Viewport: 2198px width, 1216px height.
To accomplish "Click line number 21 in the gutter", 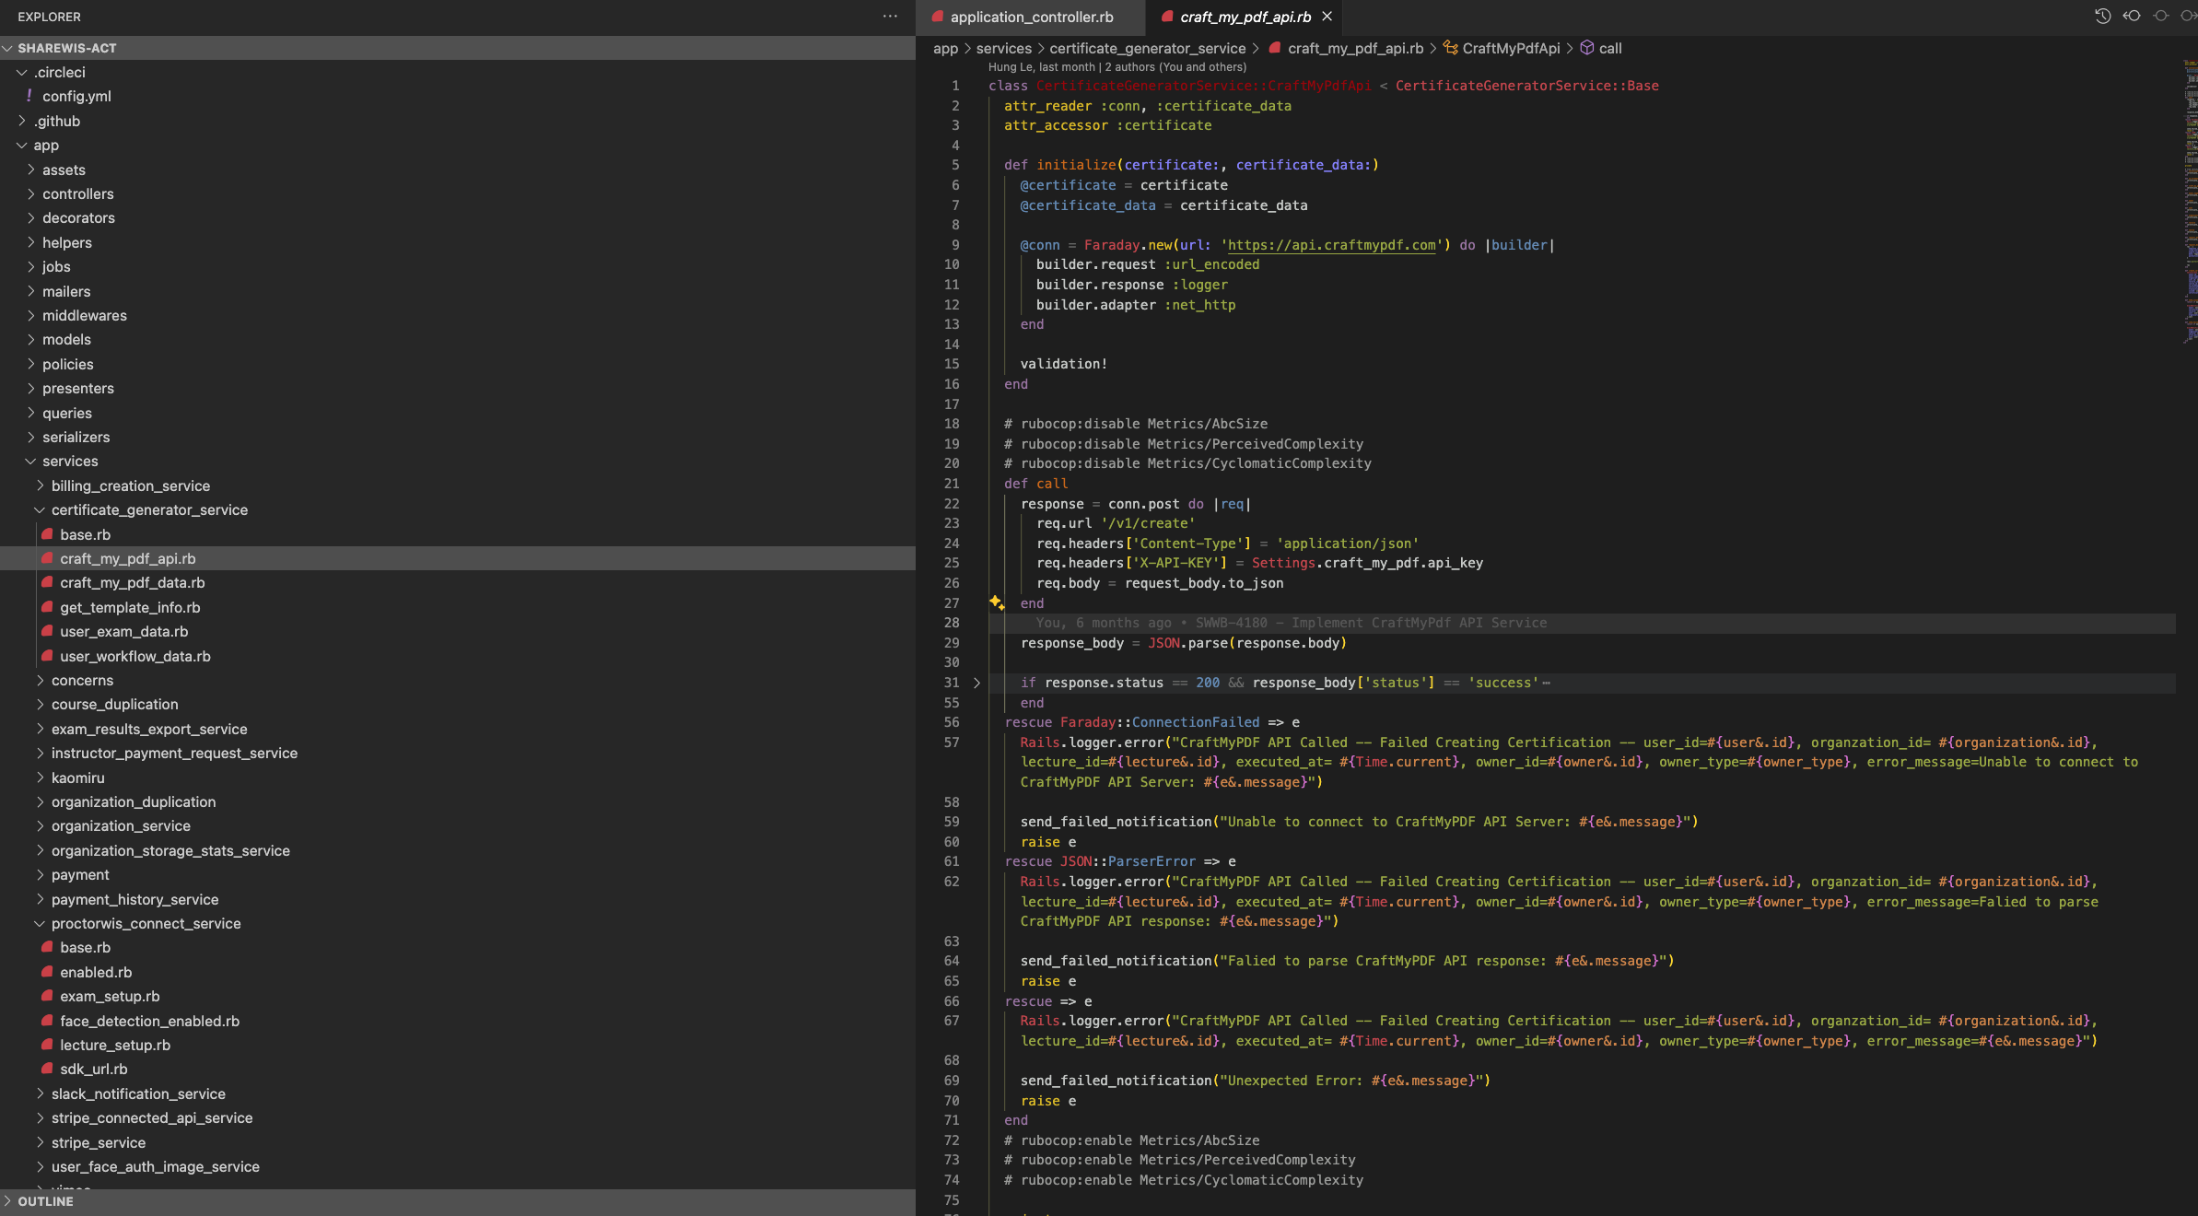I will pyautogui.click(x=951, y=484).
